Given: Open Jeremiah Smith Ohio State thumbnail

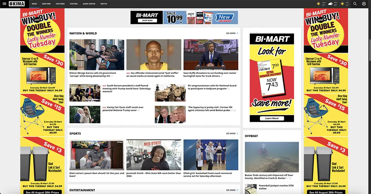Looking at the screenshot, I should pyautogui.click(x=154, y=155).
